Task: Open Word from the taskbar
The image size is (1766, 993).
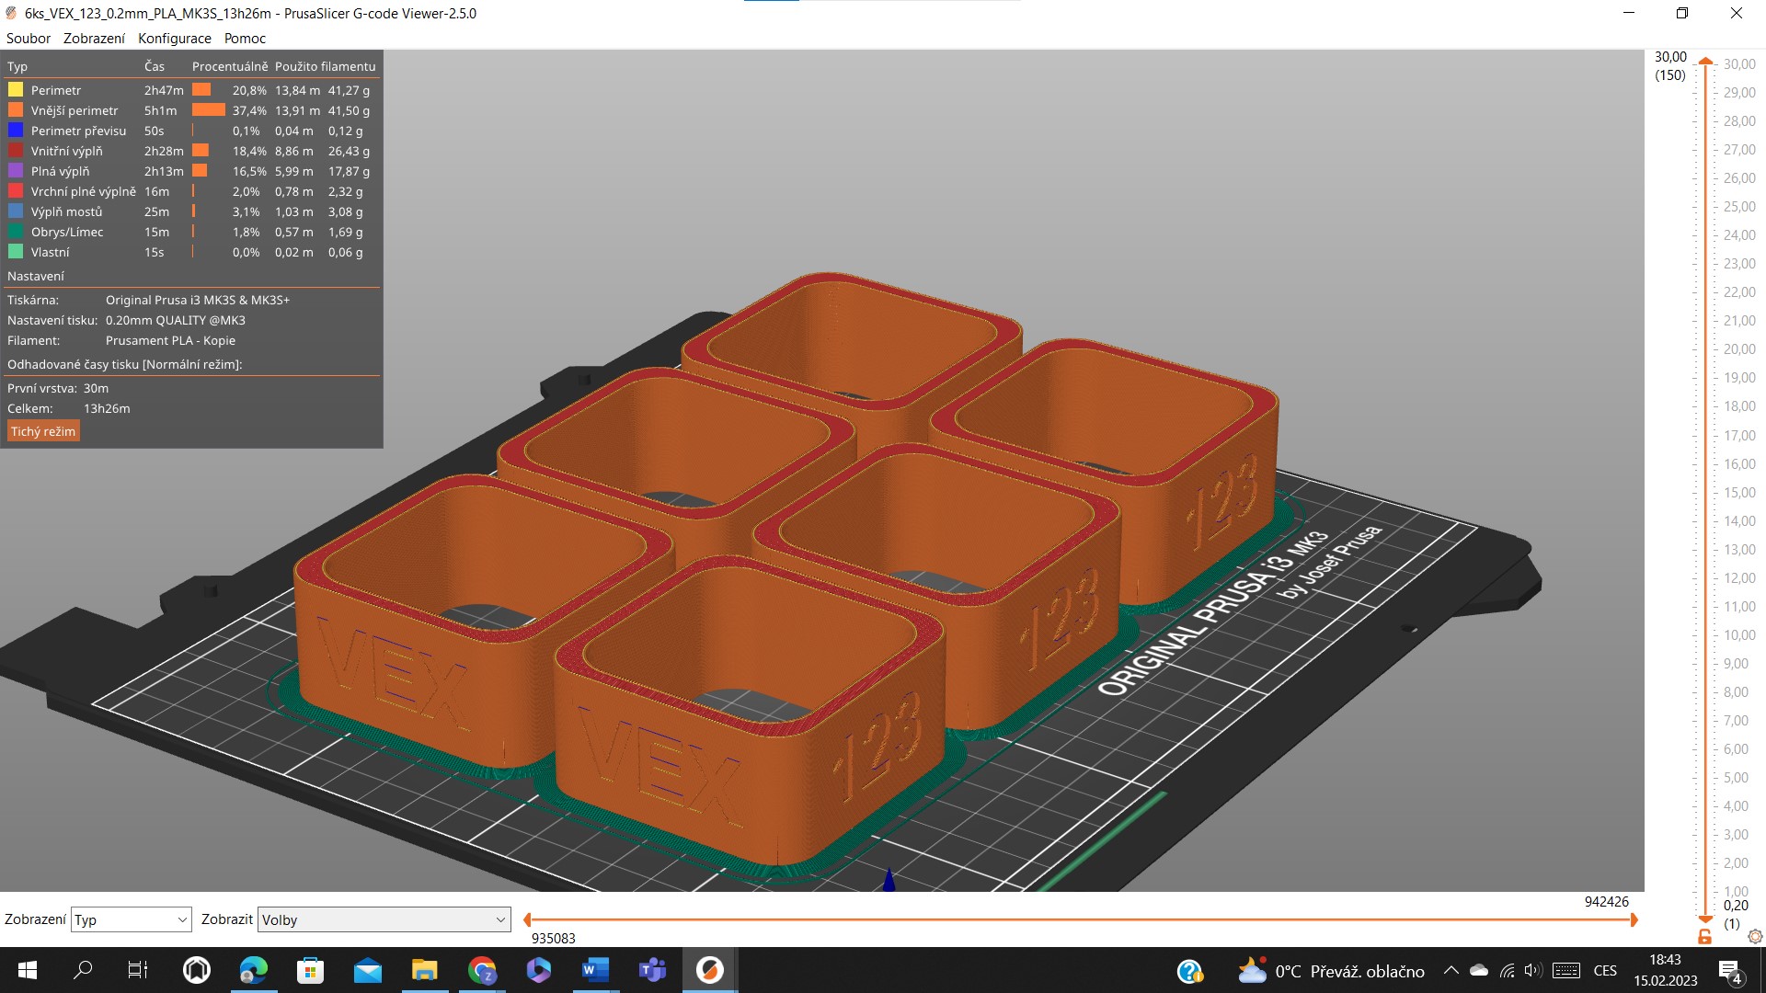Action: pos(595,970)
